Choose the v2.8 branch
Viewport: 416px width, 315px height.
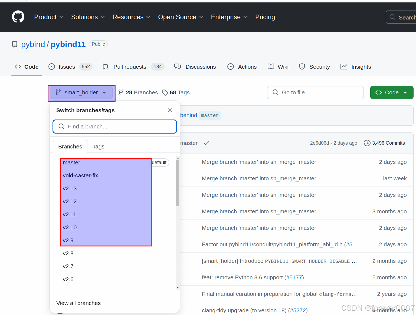point(68,253)
